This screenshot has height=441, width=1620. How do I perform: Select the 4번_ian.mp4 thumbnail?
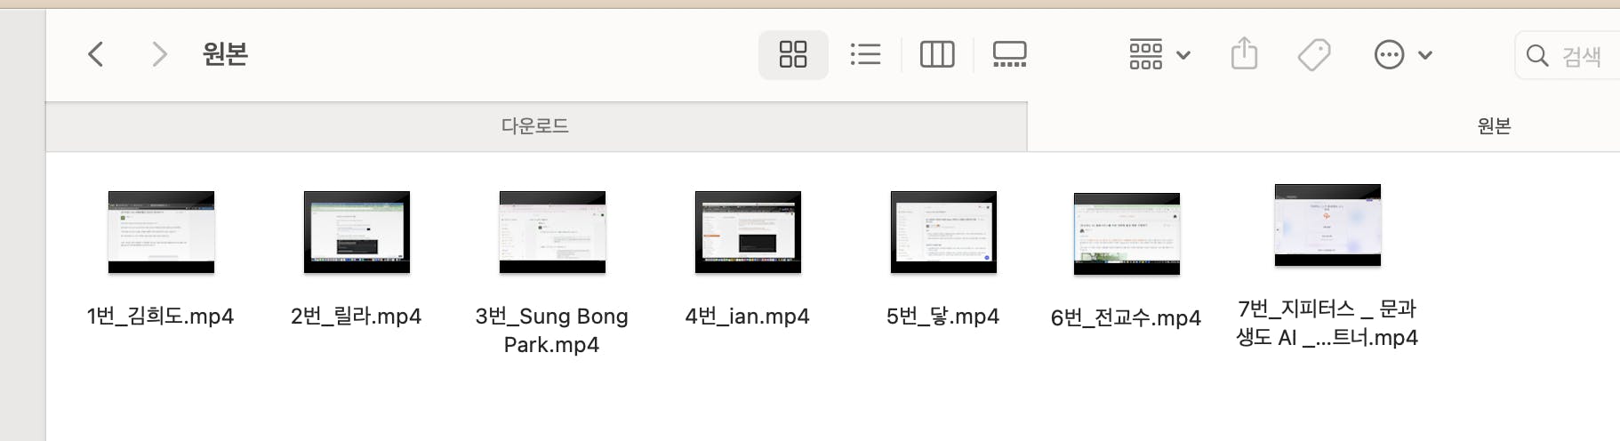click(x=748, y=232)
